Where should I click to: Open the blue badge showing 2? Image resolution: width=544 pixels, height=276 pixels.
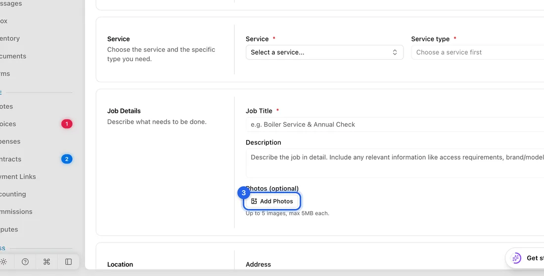point(67,159)
